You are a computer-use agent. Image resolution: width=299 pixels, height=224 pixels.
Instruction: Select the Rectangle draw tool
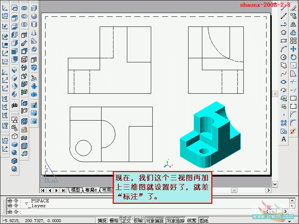(284, 41)
